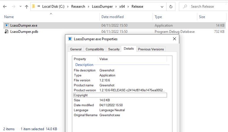
Task: Click the LsassDumper.exe application icon
Action: [x=7, y=25]
